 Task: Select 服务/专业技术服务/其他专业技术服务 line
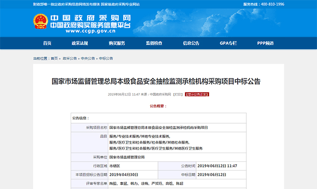(x=139, y=136)
